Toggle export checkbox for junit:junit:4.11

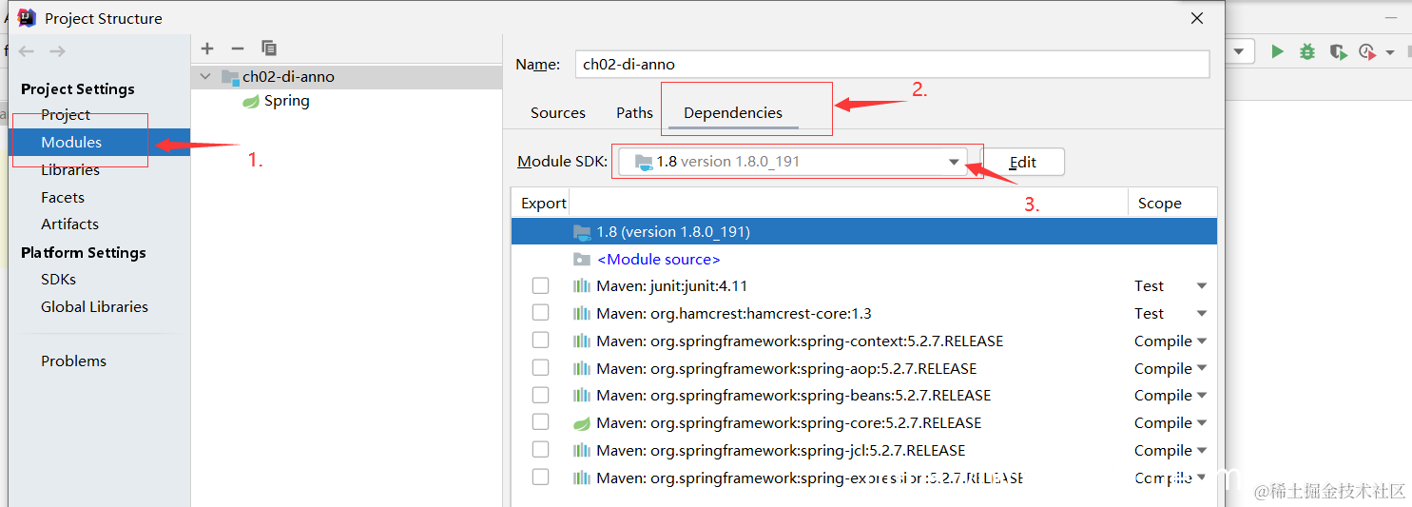(x=540, y=285)
